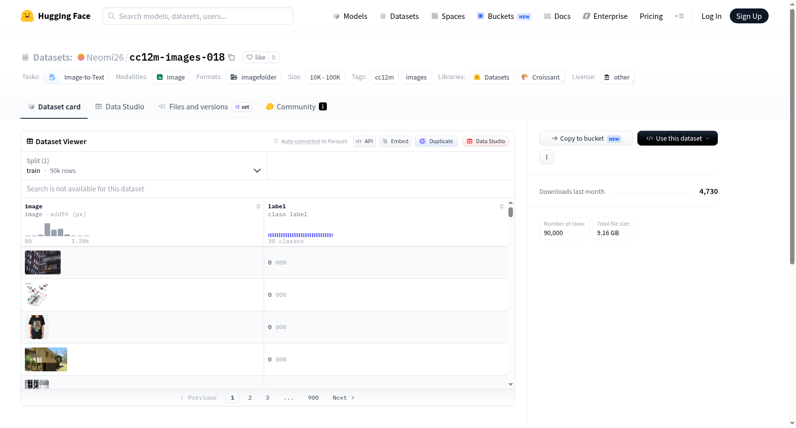This screenshot has width=796, height=428.
Task: Click the Next page button
Action: (x=343, y=398)
